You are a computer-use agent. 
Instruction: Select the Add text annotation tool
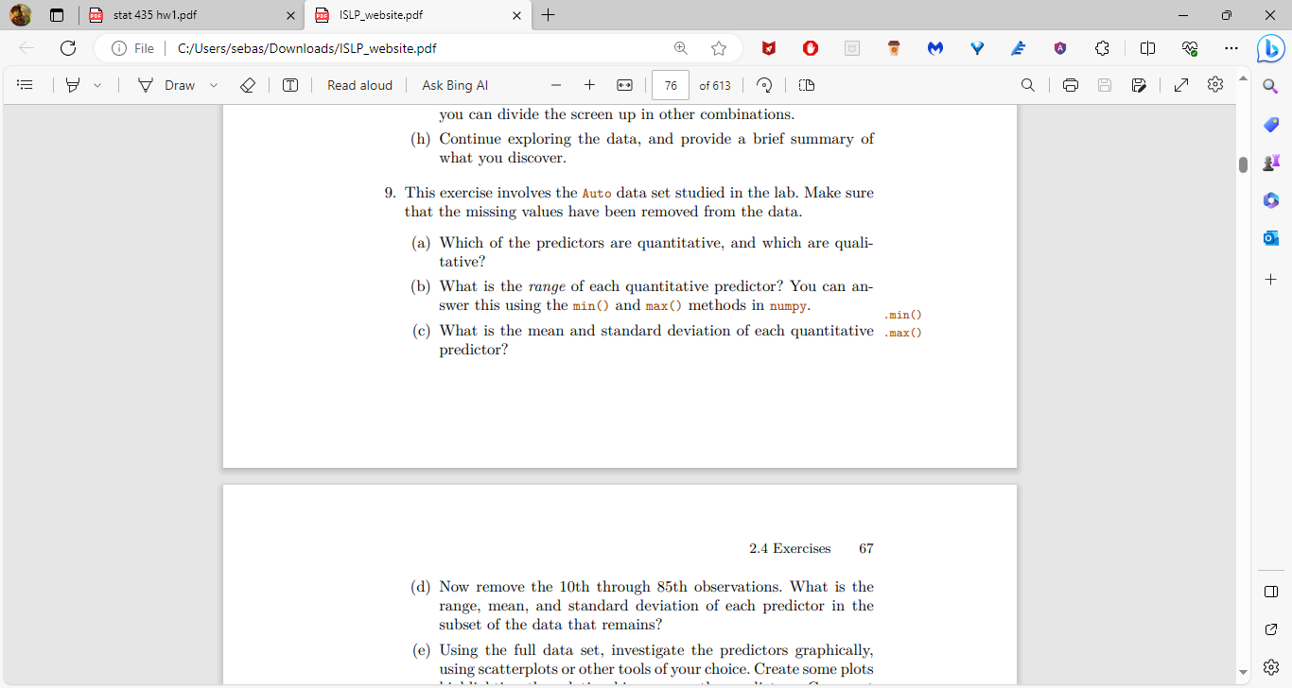(290, 85)
